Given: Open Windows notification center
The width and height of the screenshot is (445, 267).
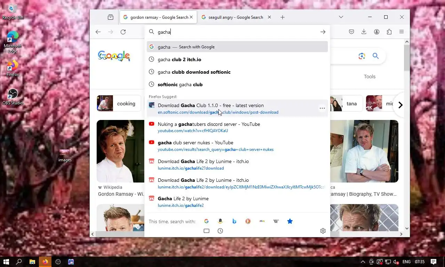Looking at the screenshot, I should [x=434, y=262].
